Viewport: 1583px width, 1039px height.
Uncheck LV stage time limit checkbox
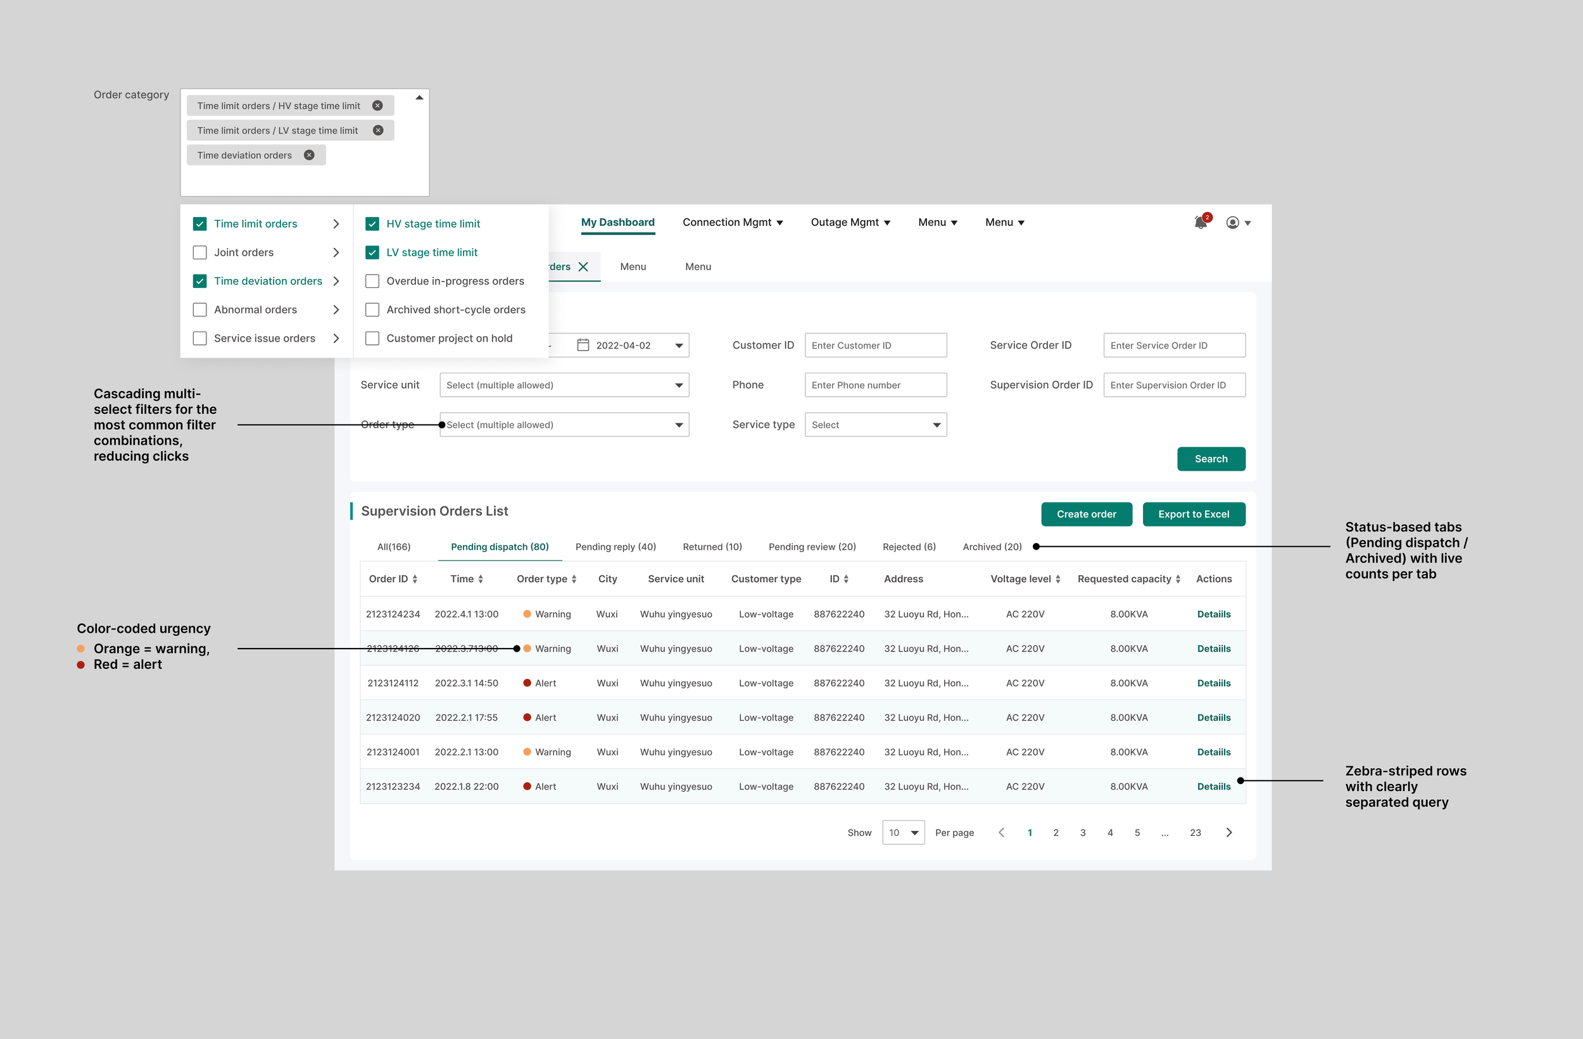click(x=372, y=252)
